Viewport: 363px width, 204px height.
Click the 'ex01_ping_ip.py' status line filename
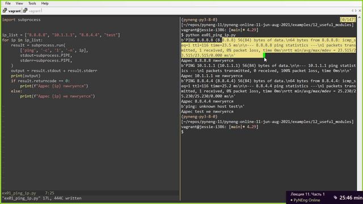pos(19,193)
